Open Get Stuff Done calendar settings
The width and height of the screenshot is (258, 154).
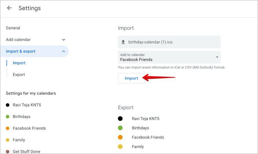pos(26,151)
